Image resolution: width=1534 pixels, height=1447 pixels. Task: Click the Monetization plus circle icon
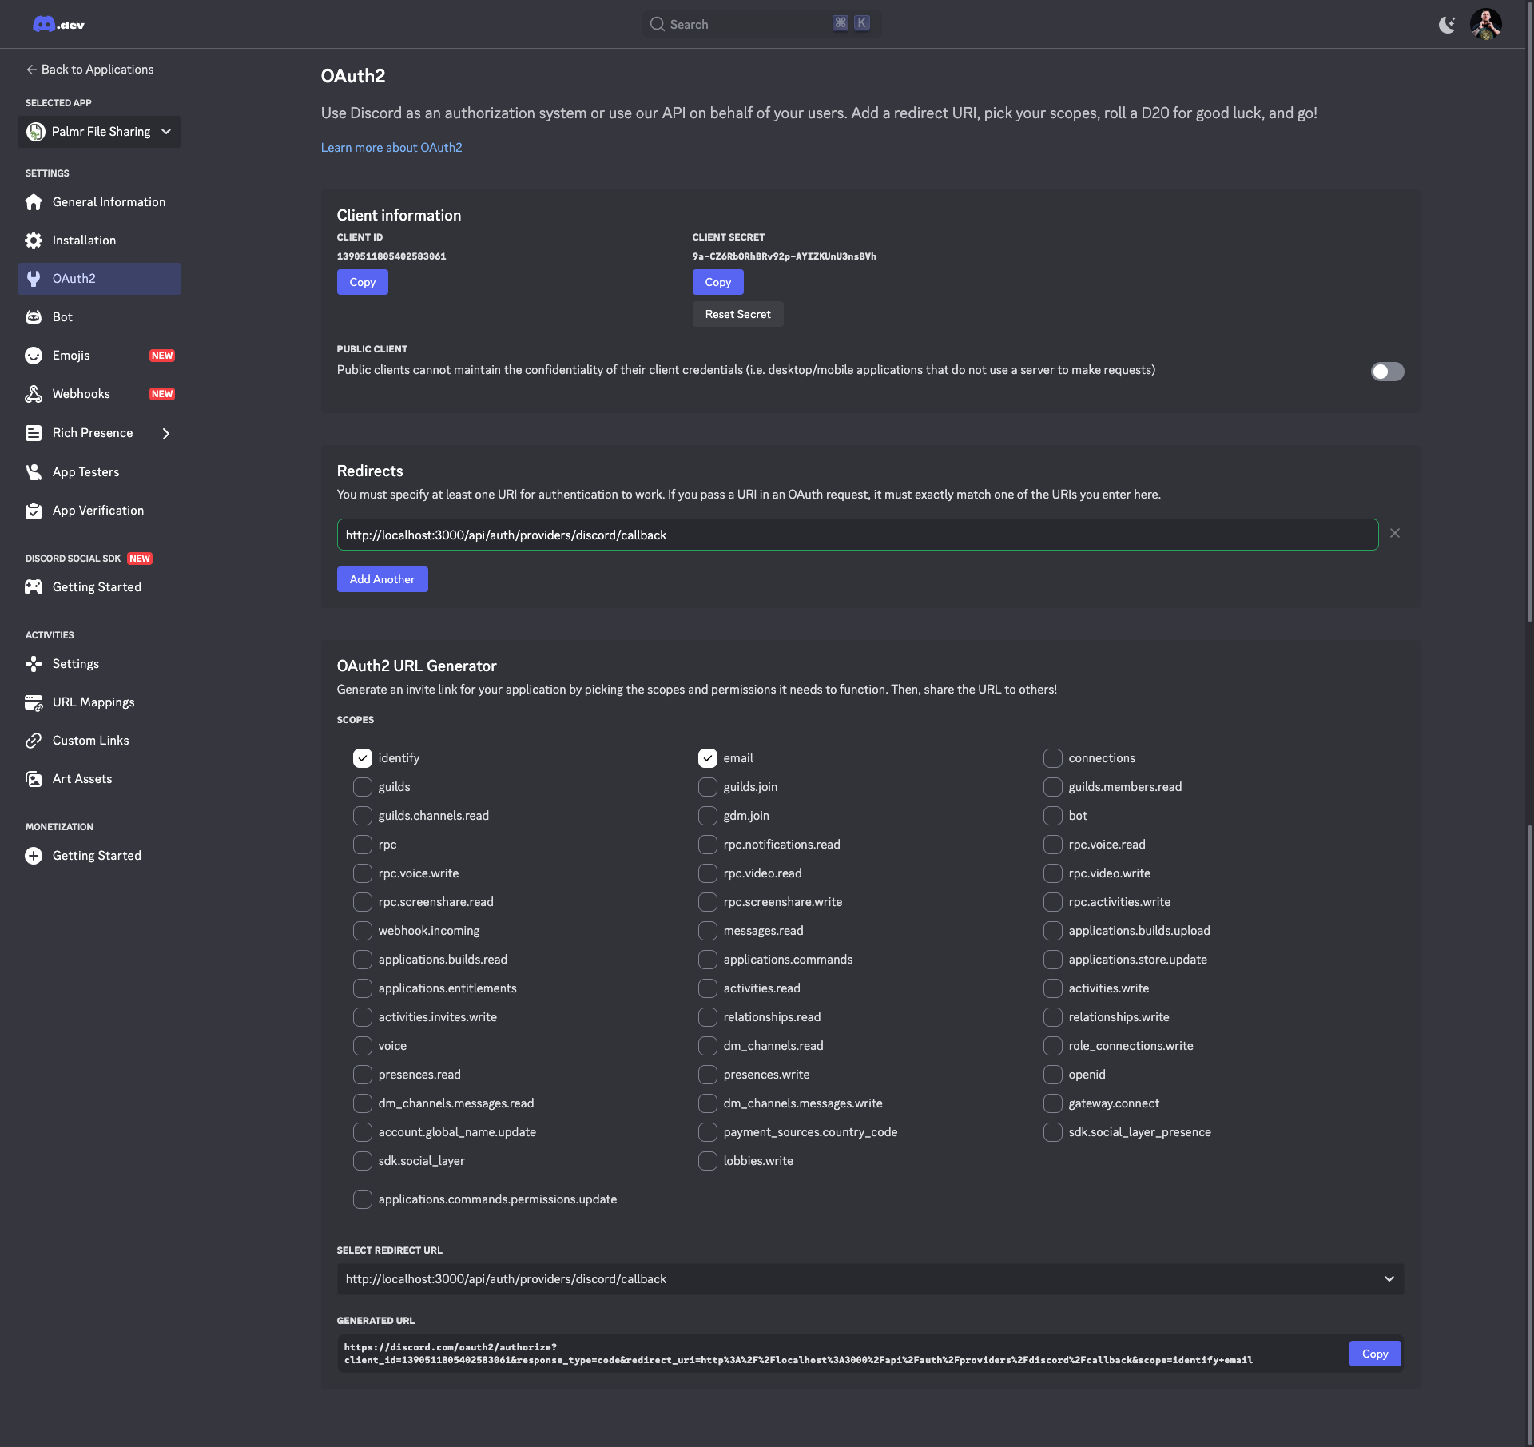34,856
